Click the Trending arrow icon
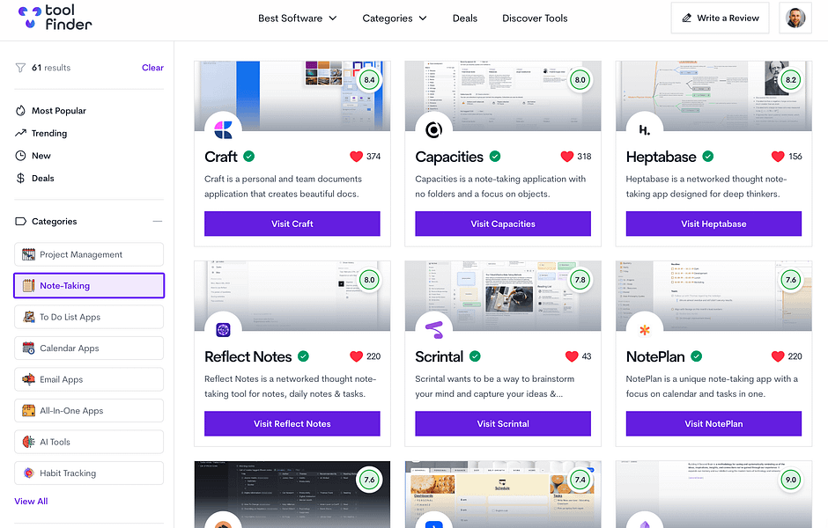 pyautogui.click(x=20, y=133)
